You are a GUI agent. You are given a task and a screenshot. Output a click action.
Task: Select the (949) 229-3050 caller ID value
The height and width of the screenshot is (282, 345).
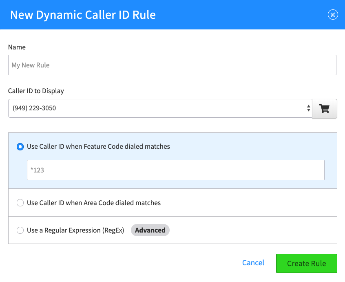[x=34, y=108]
